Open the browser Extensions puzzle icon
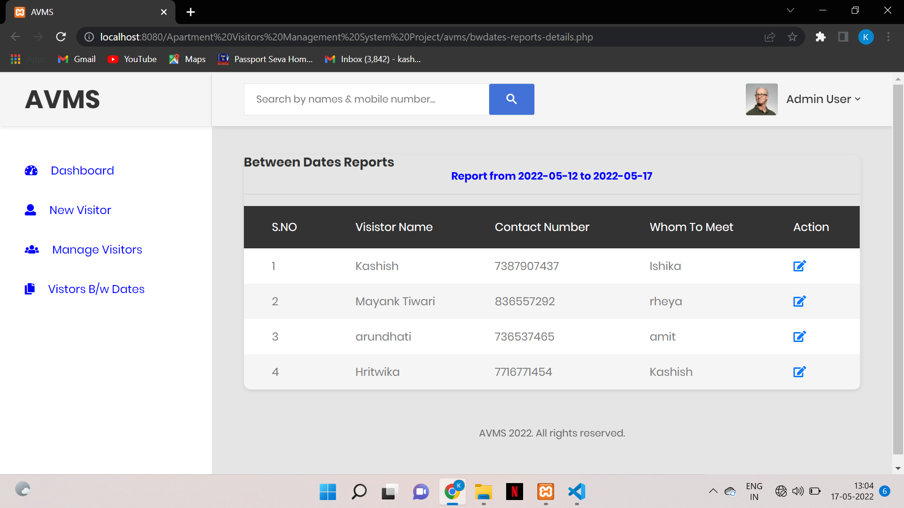This screenshot has width=904, height=508. [821, 37]
